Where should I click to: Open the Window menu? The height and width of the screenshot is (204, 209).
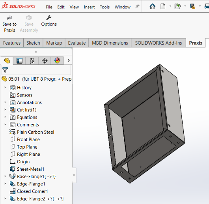click(x=123, y=7)
